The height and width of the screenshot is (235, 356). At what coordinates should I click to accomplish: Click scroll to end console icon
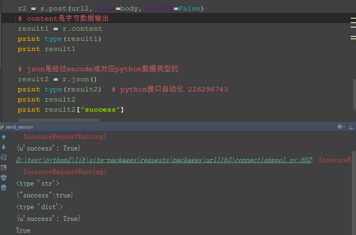tap(4, 167)
